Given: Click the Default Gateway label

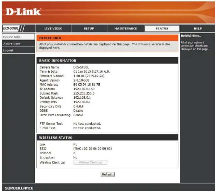Looking at the screenshot, I should (x=51, y=98).
